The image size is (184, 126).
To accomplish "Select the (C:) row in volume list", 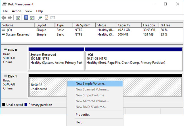I will (92, 30).
